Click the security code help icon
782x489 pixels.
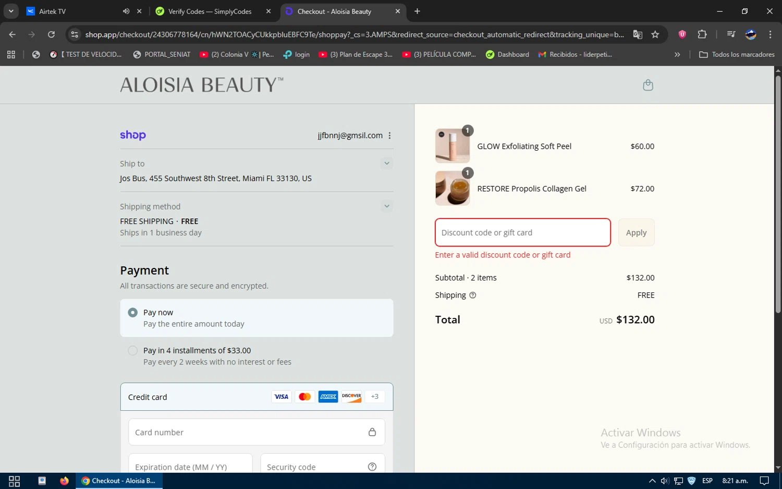click(372, 467)
